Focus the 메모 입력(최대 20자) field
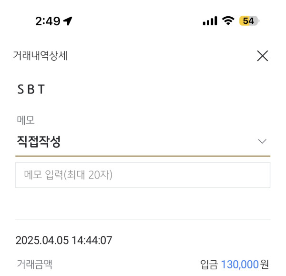 143,175
